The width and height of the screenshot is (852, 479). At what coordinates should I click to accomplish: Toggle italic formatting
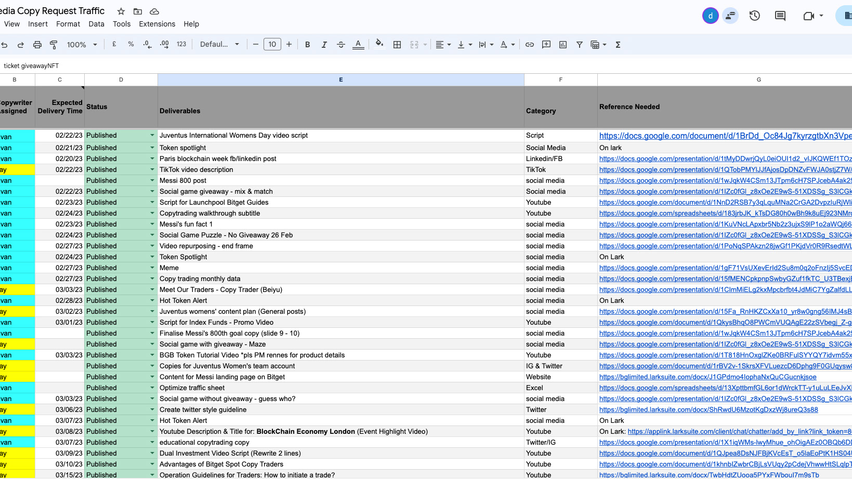[x=324, y=45]
